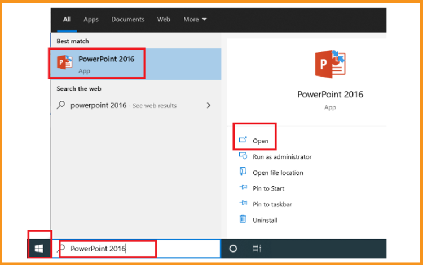Switch to the All search tab

(x=67, y=19)
